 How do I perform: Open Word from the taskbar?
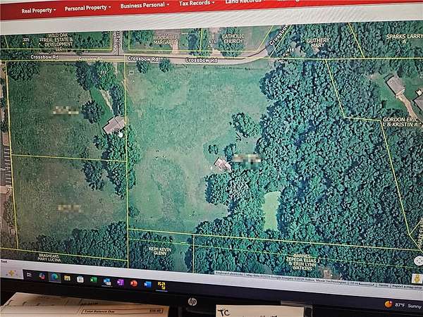(x=148, y=285)
